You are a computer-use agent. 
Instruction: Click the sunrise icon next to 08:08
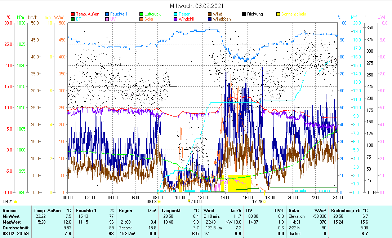click(x=159, y=202)
